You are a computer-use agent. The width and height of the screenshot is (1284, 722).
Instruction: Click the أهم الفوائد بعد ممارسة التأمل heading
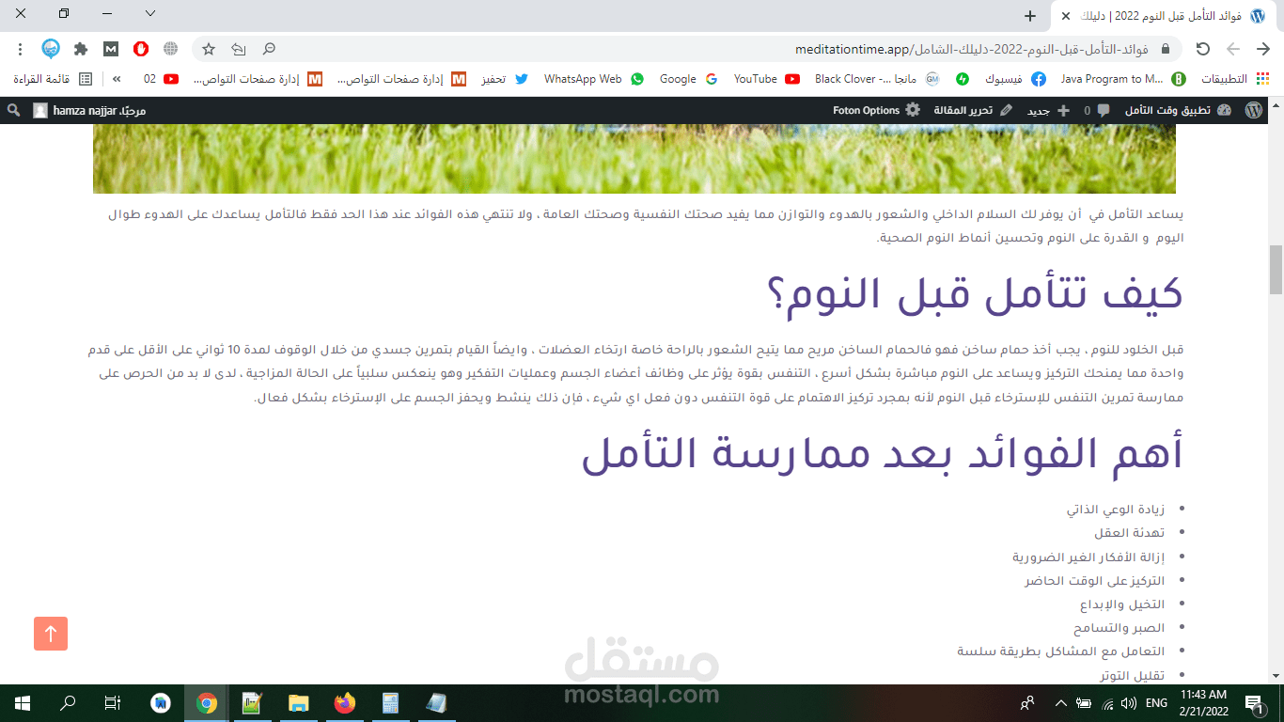[x=883, y=453]
